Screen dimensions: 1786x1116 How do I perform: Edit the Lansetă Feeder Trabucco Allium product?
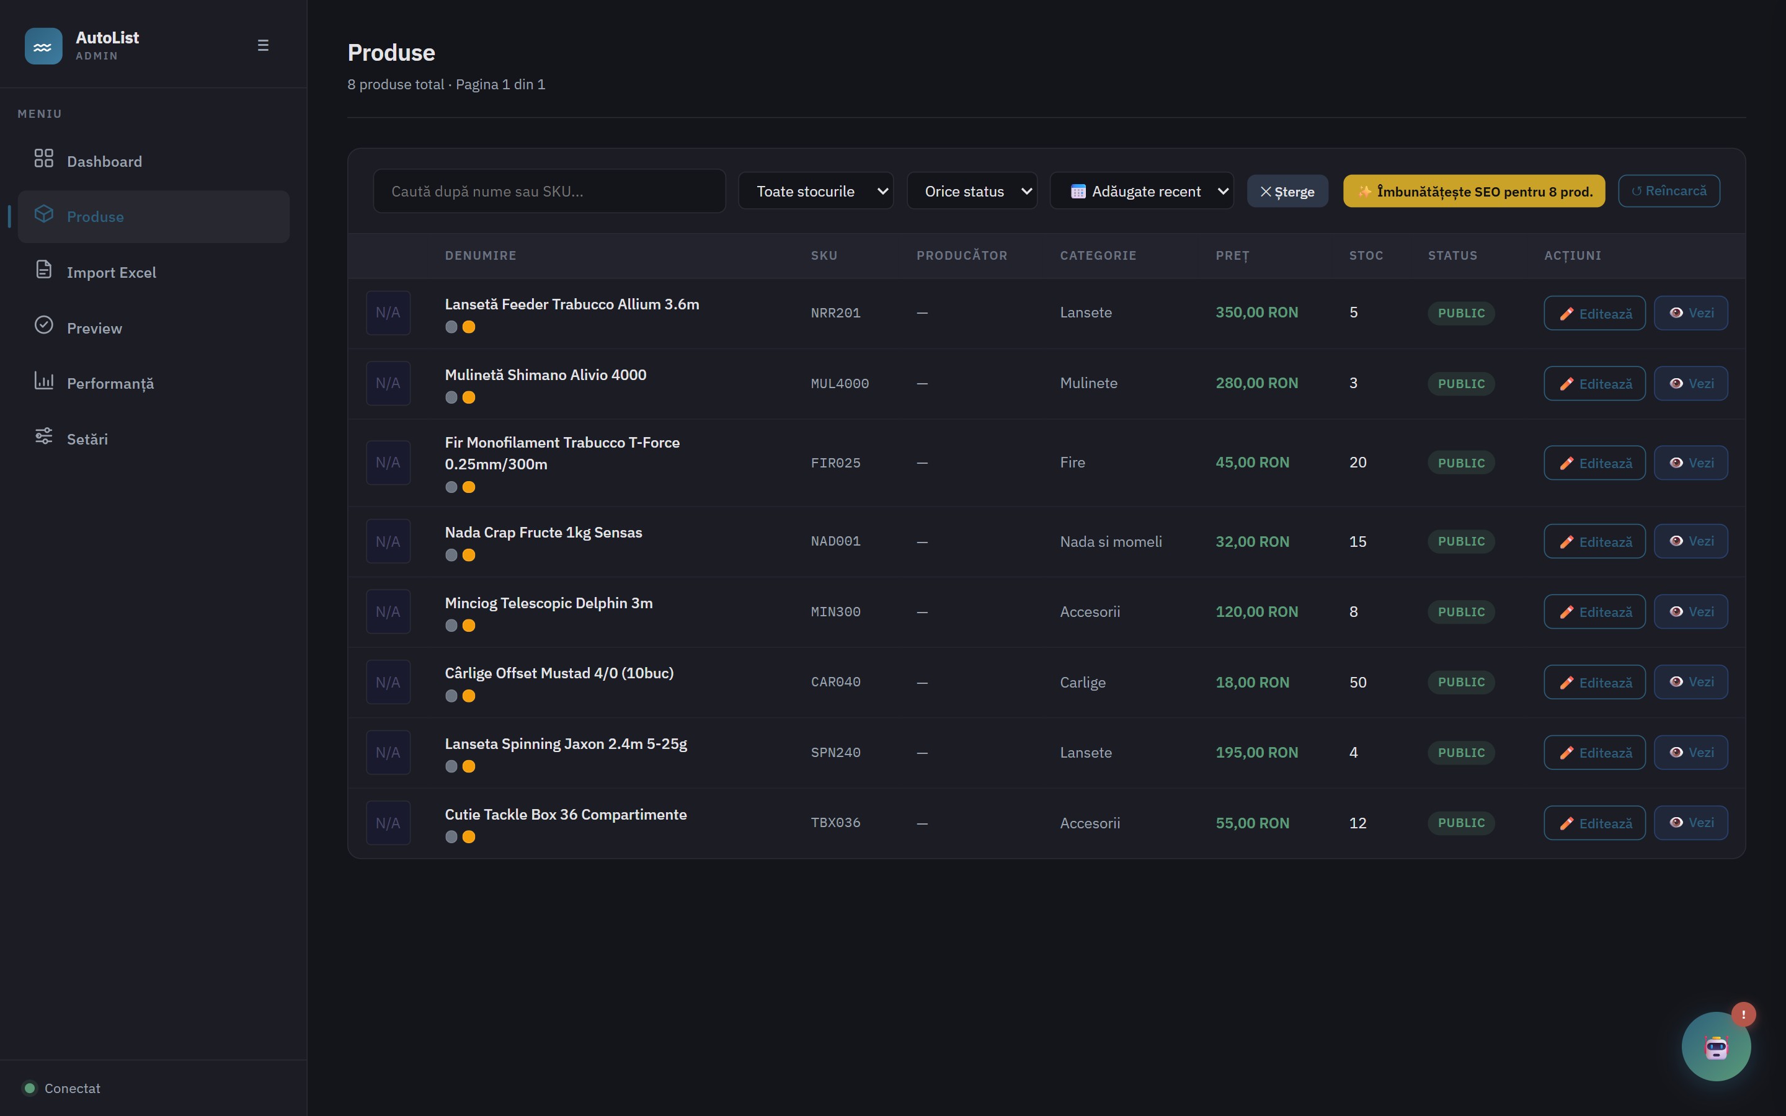point(1594,313)
